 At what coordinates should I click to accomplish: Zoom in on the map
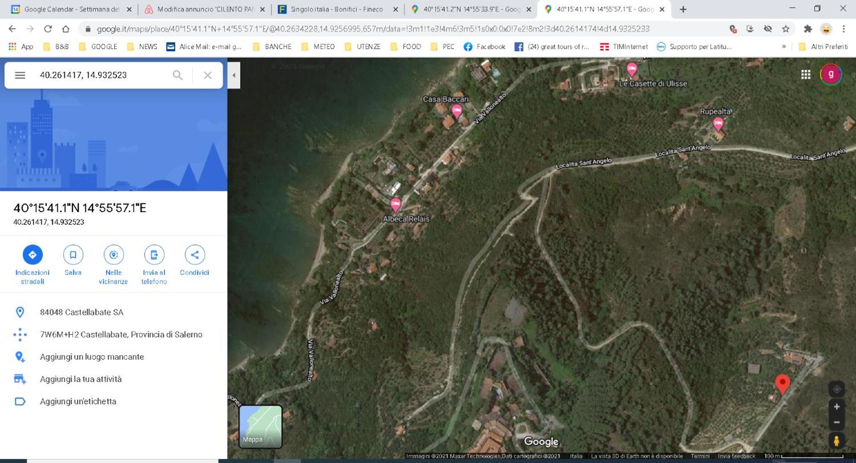point(836,406)
